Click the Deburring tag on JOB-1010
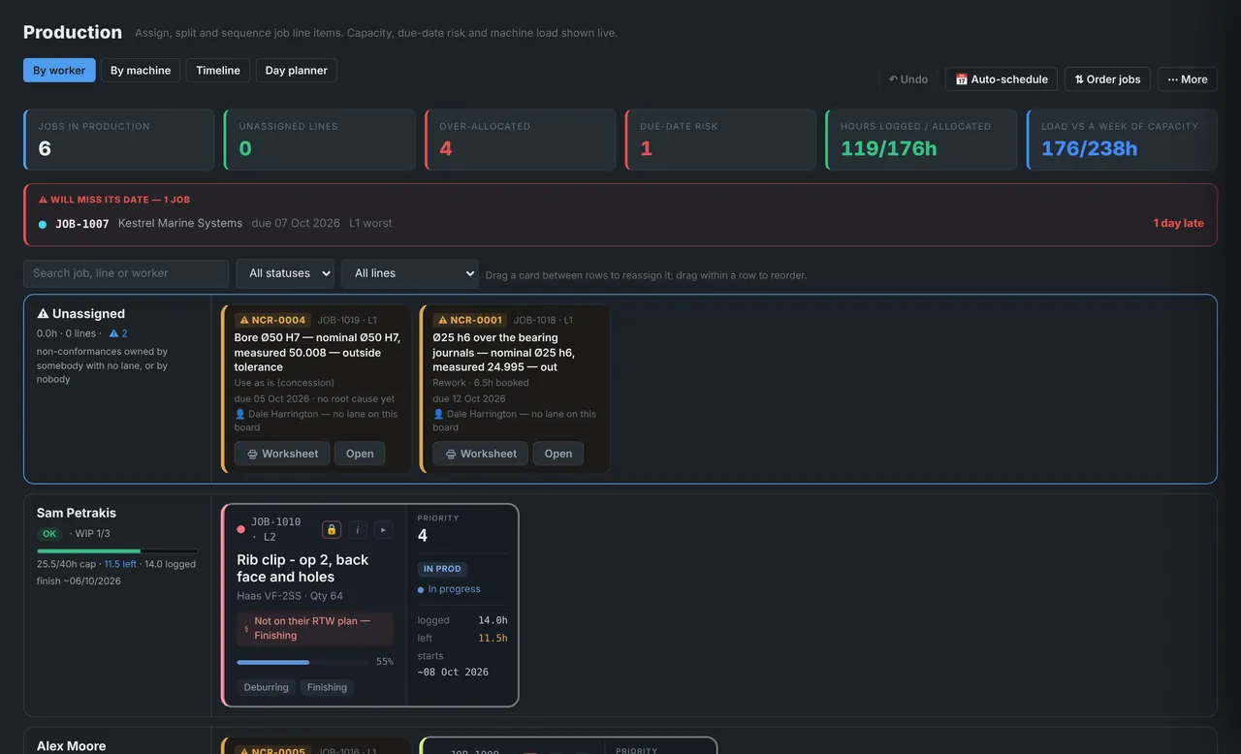The height and width of the screenshot is (754, 1241). click(267, 687)
